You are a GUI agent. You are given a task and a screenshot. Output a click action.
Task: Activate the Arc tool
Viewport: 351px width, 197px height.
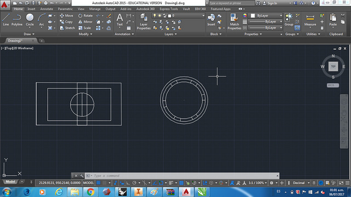[42, 20]
